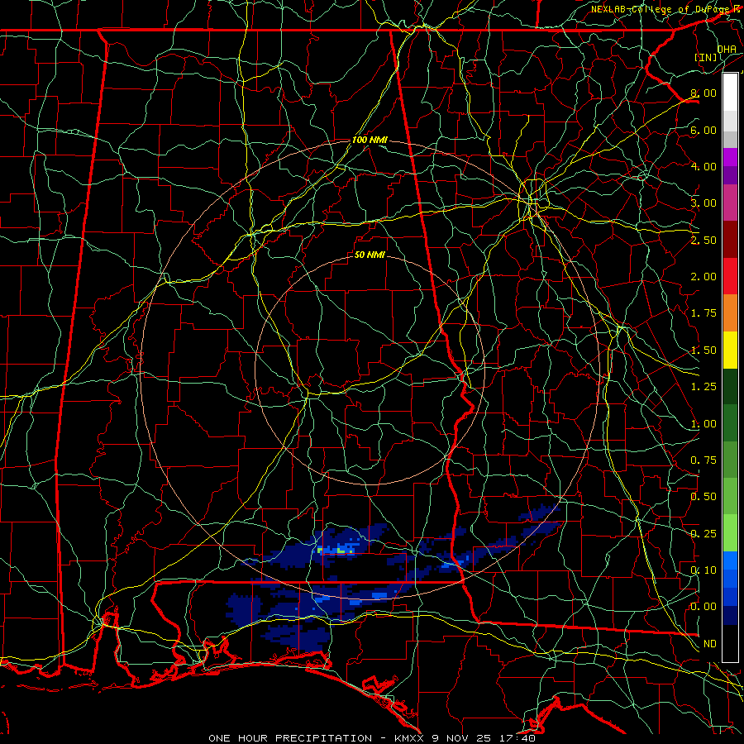
Task: Click the 3.00 legend value
Action: pos(703,203)
